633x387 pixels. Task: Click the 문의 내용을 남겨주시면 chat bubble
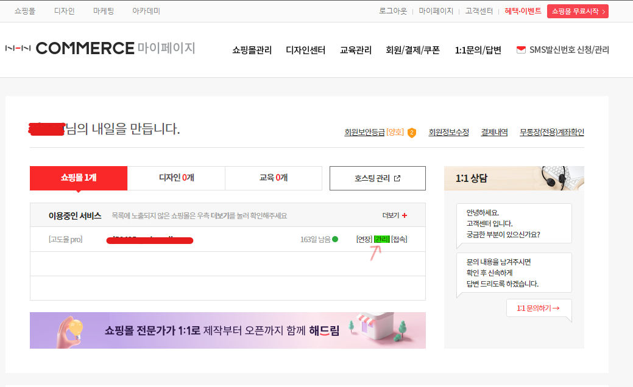pyautogui.click(x=514, y=273)
